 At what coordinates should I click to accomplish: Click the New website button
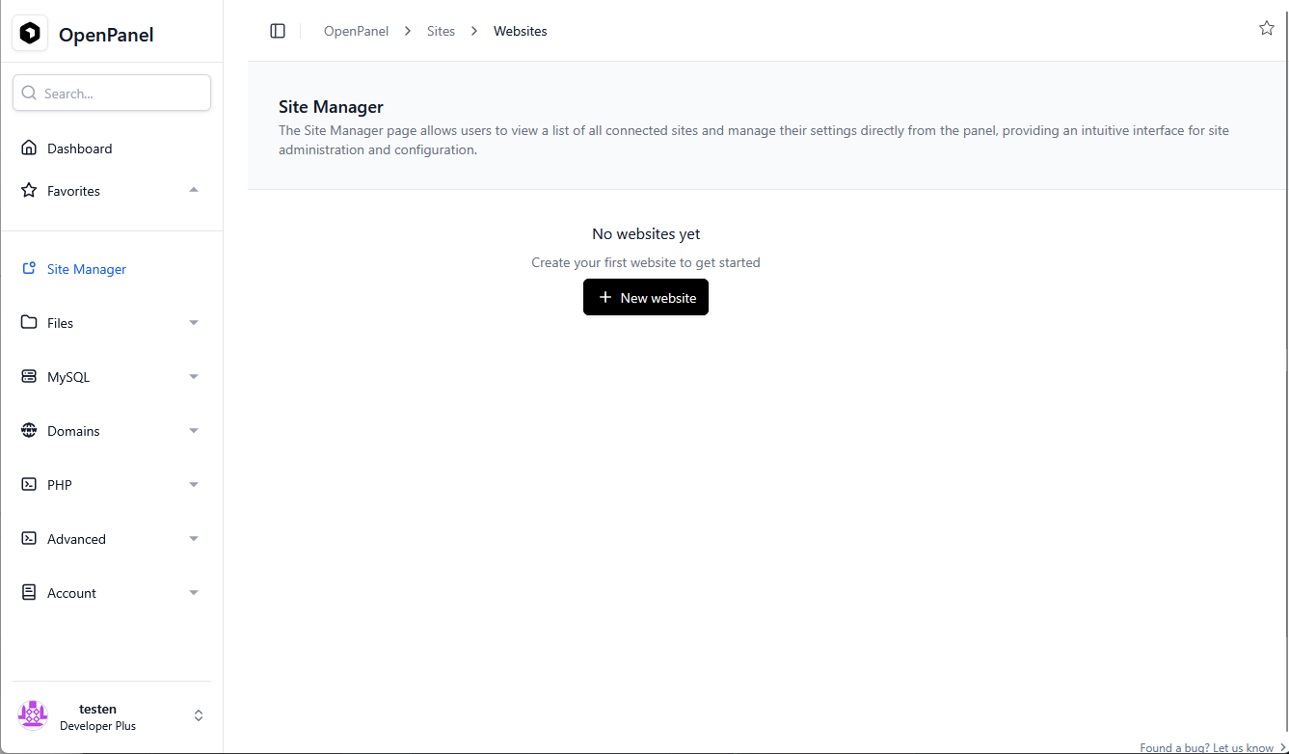[x=646, y=297]
